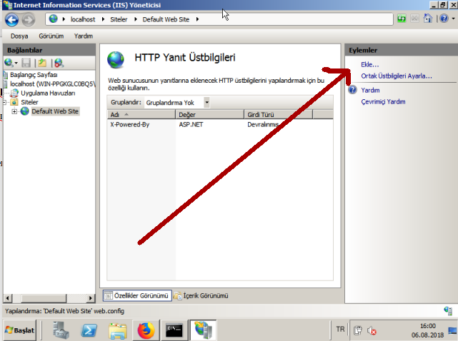Viewport: 458px width, 341px height.
Task: Click the Action Center flag tray icon
Action: click(x=358, y=330)
